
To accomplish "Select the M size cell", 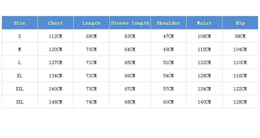I will coord(20,49).
